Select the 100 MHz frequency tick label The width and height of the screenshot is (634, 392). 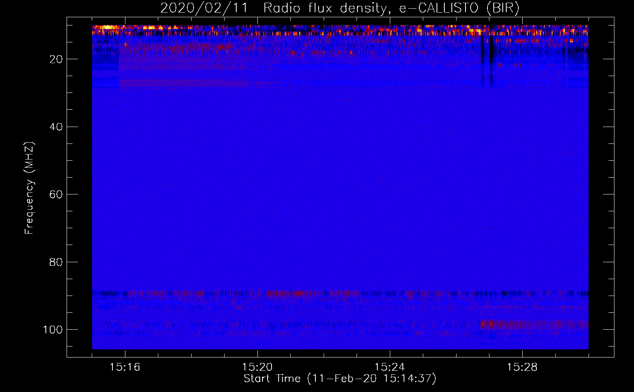point(53,330)
